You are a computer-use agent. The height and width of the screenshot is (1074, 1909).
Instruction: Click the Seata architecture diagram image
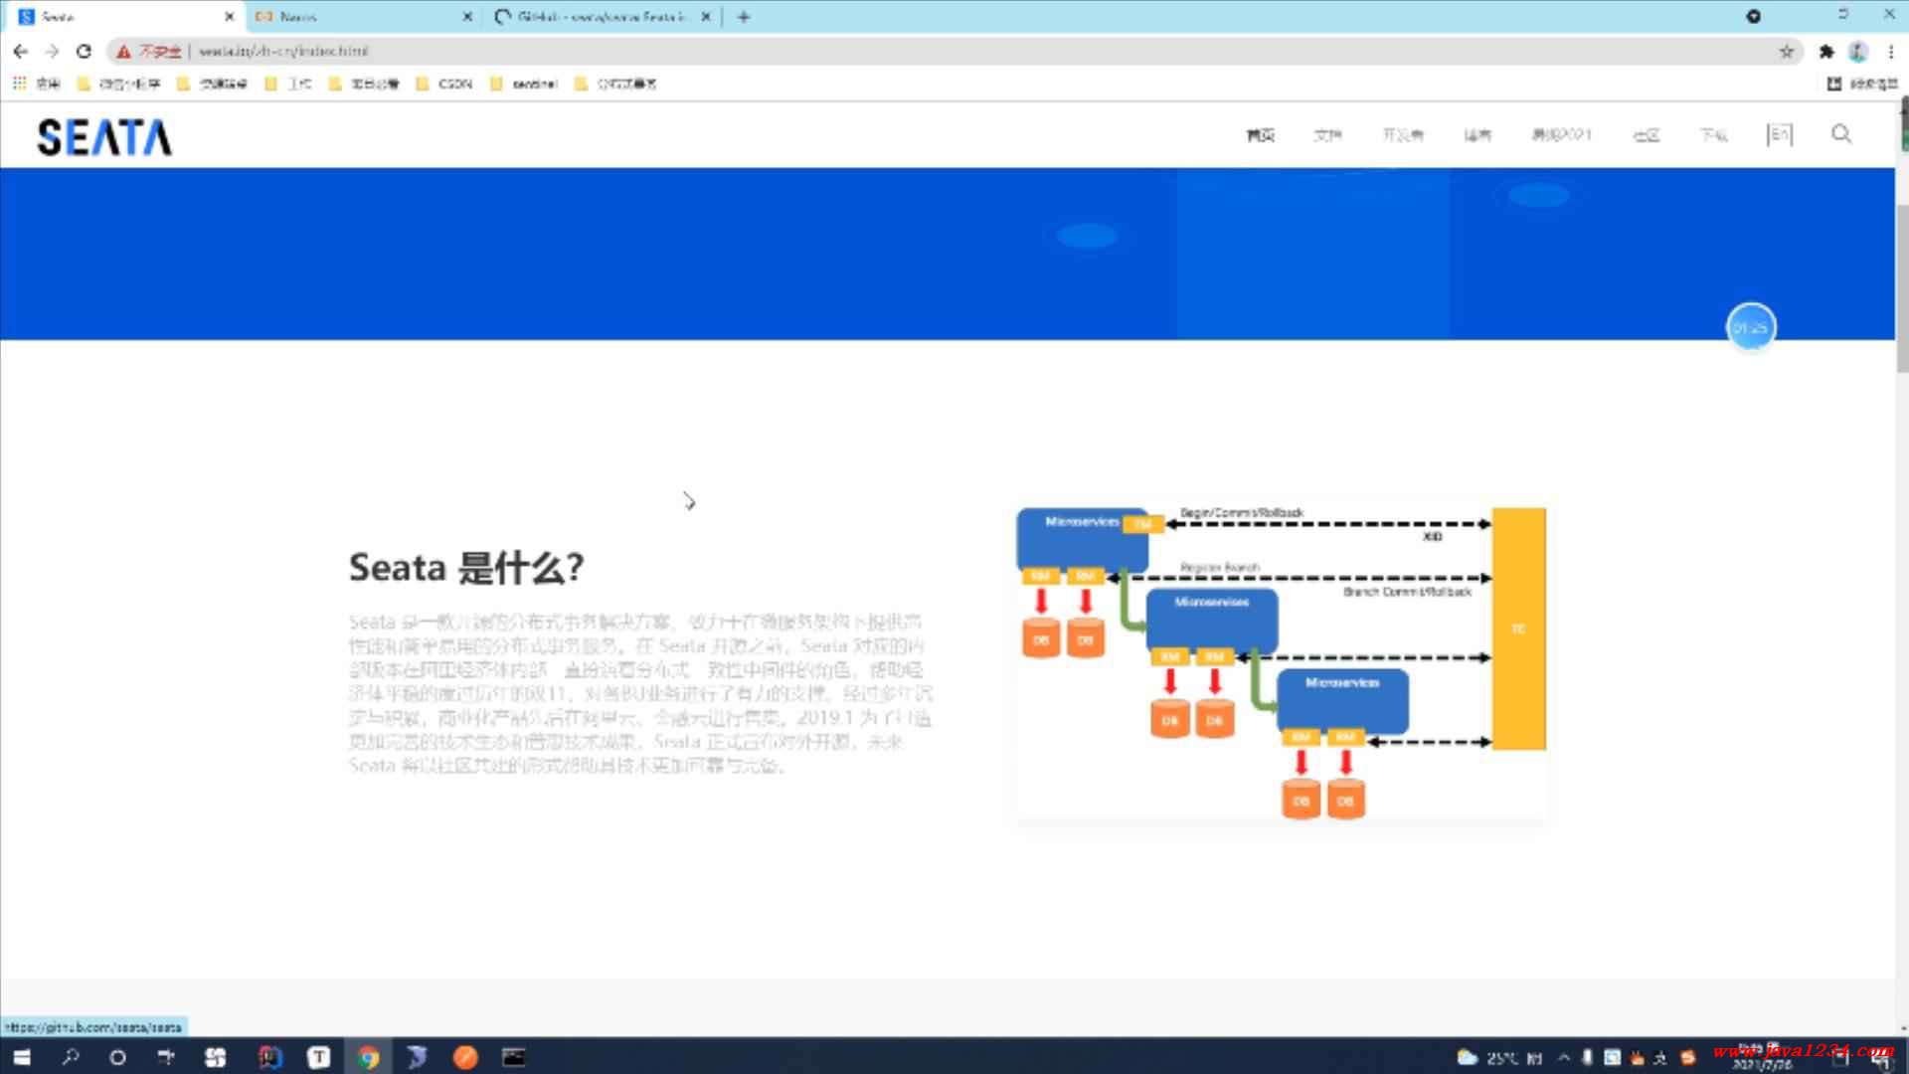click(x=1282, y=662)
